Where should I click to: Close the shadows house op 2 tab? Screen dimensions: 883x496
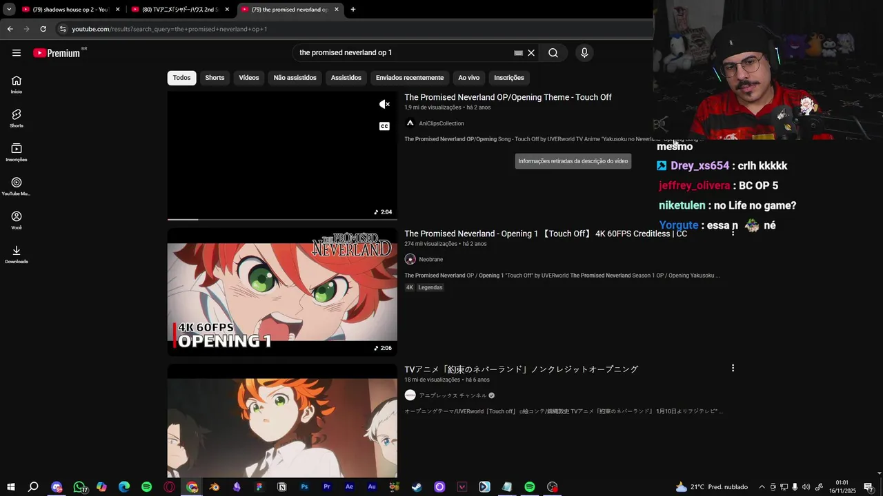[117, 10]
